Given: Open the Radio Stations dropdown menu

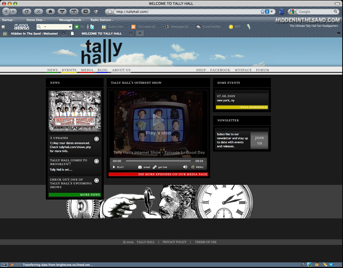Looking at the screenshot, I should [x=102, y=20].
